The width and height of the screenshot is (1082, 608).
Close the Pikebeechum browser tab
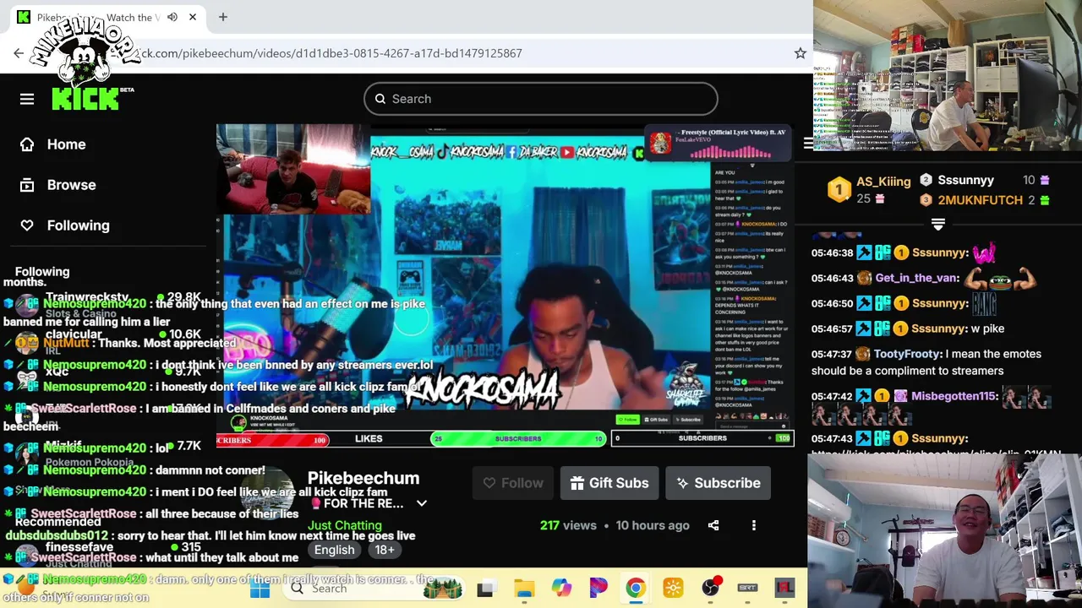(193, 17)
